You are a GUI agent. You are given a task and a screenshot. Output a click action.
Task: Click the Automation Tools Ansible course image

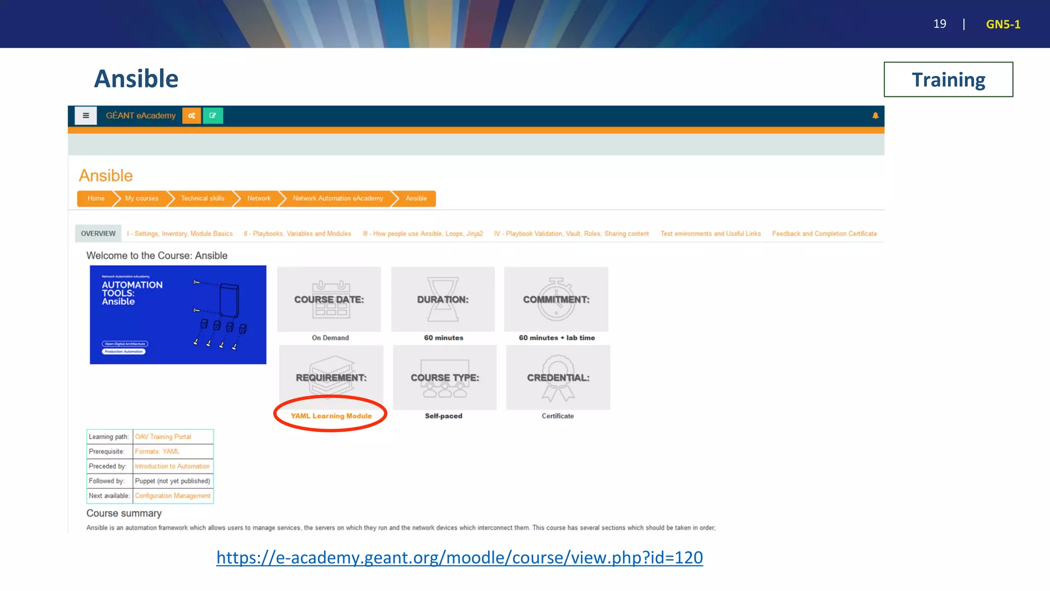point(178,314)
